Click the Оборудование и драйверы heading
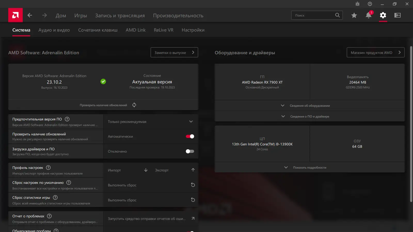413x232 pixels. click(245, 53)
